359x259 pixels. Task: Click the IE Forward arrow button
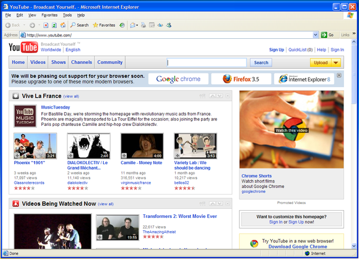(32, 25)
